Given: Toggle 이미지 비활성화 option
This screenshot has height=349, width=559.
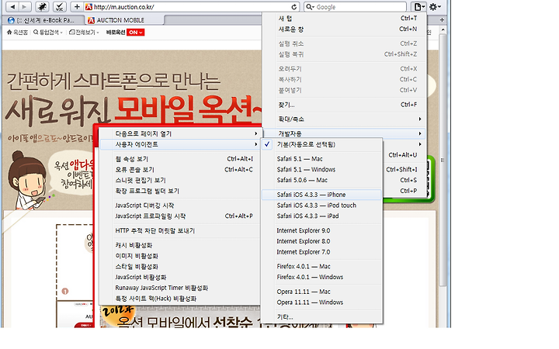Looking at the screenshot, I should [x=180, y=256].
